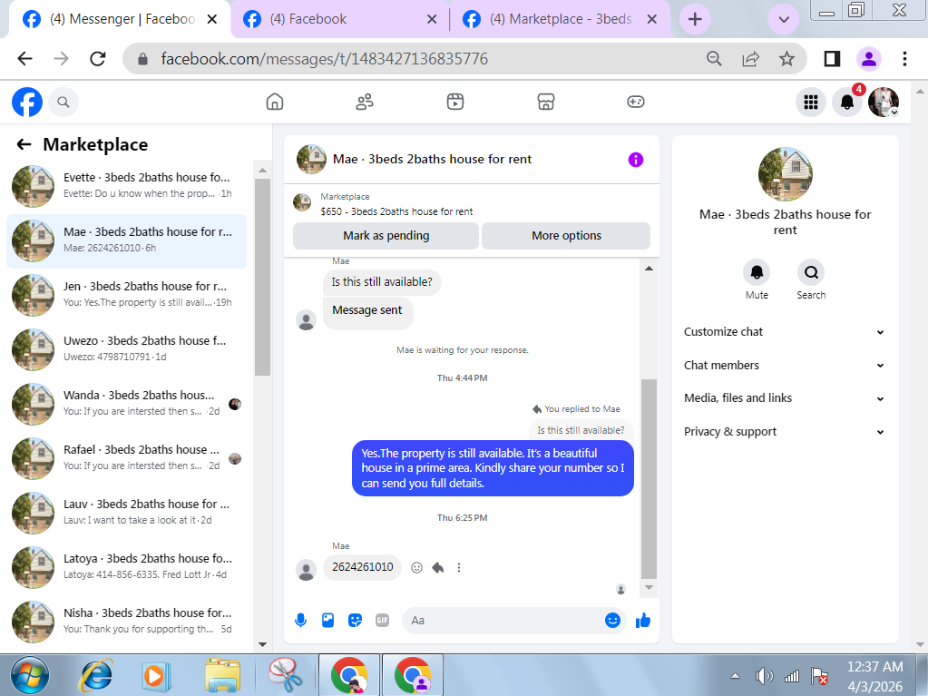Bookmark this page star icon
928x696 pixels.
(x=786, y=59)
